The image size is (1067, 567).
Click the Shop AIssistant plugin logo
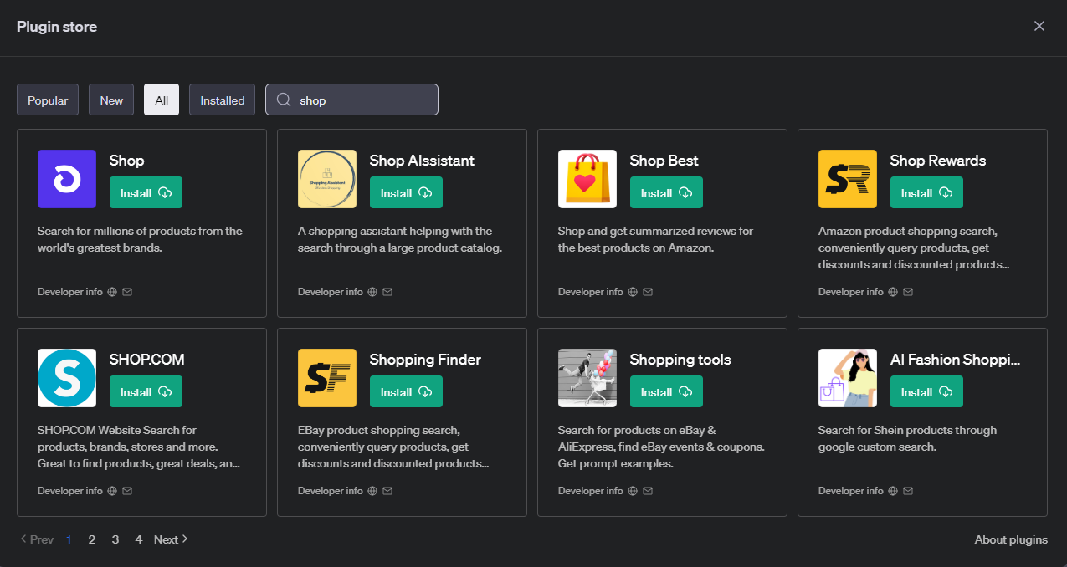click(327, 179)
